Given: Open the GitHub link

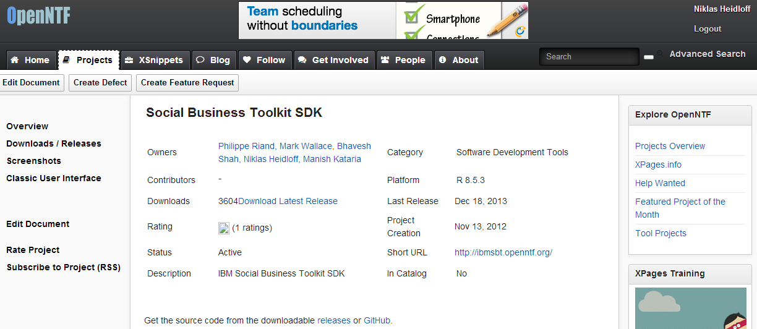Looking at the screenshot, I should pos(377,320).
